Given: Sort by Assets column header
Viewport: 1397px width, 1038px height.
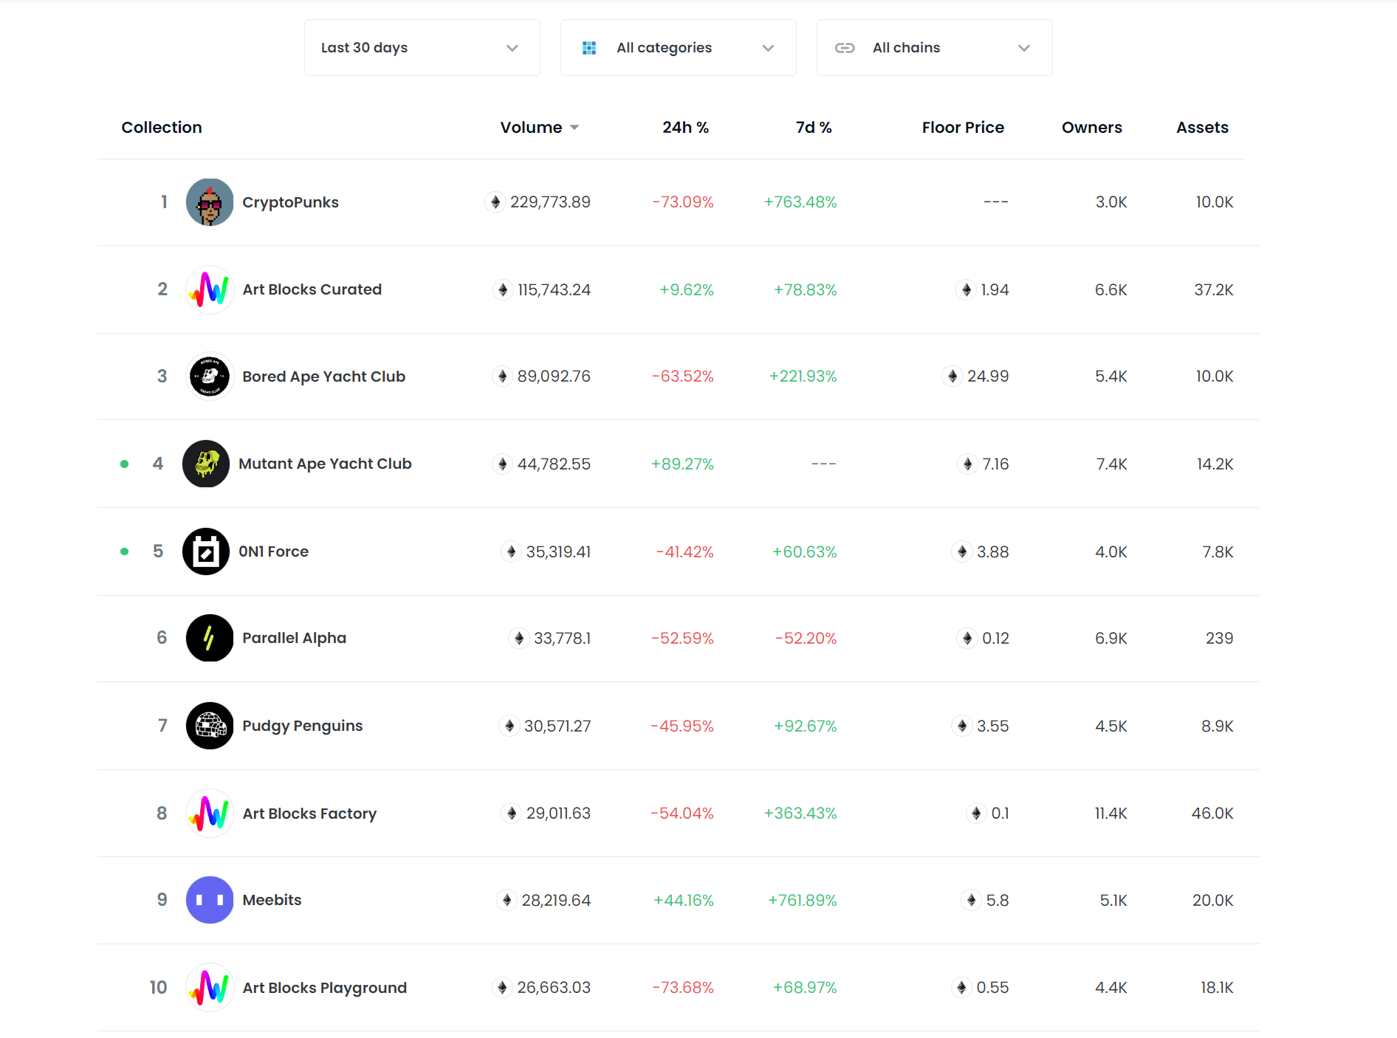Looking at the screenshot, I should point(1202,128).
